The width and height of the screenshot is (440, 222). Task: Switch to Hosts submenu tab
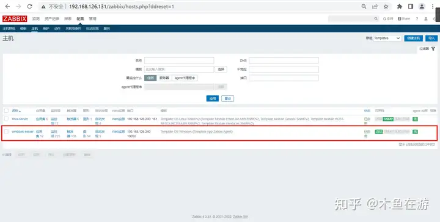[34, 29]
